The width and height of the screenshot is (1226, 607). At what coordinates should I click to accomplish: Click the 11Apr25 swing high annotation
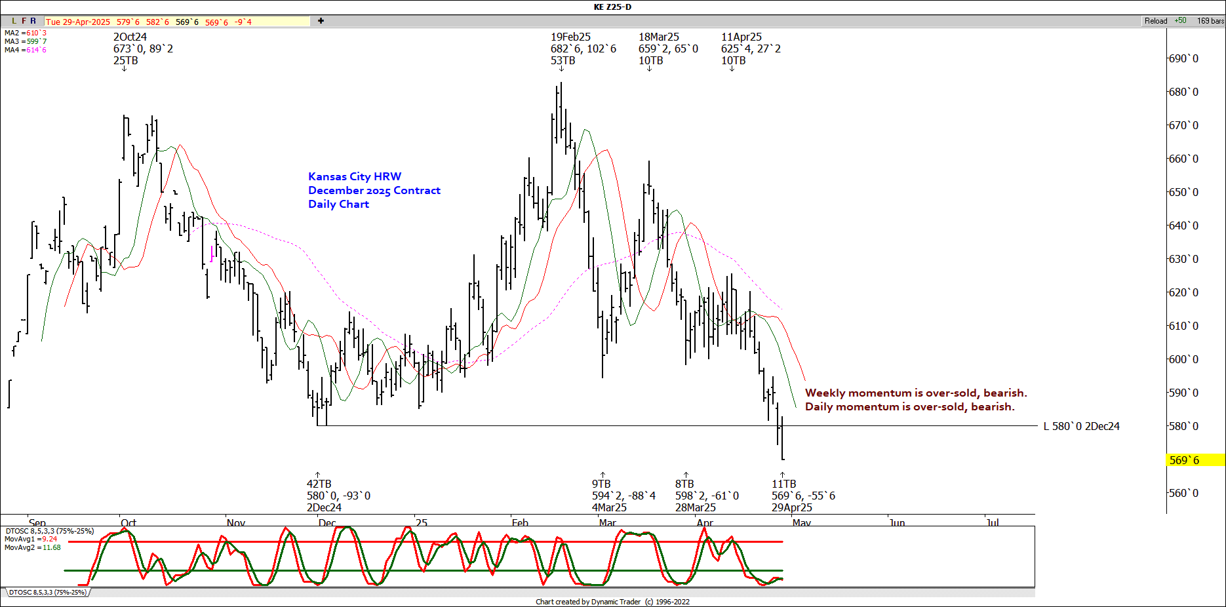[751, 49]
